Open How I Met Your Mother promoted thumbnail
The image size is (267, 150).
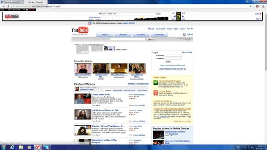[x=137, y=68]
